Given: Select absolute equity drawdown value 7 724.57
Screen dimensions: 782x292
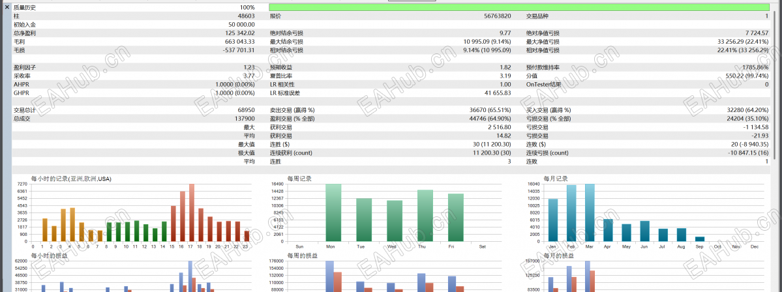Looking at the screenshot, I should [x=757, y=33].
